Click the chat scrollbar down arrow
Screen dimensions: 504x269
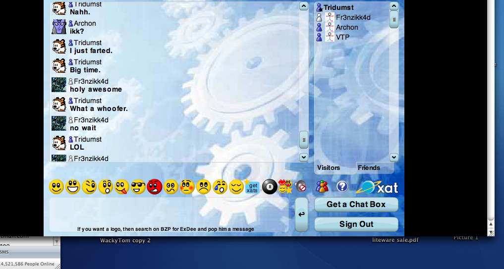(304, 157)
